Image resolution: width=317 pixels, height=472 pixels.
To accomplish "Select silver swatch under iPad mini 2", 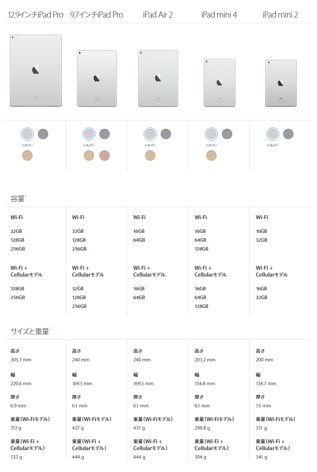I will 273,134.
